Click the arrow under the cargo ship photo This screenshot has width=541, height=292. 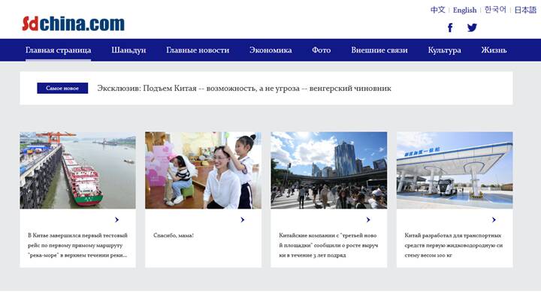tap(116, 220)
